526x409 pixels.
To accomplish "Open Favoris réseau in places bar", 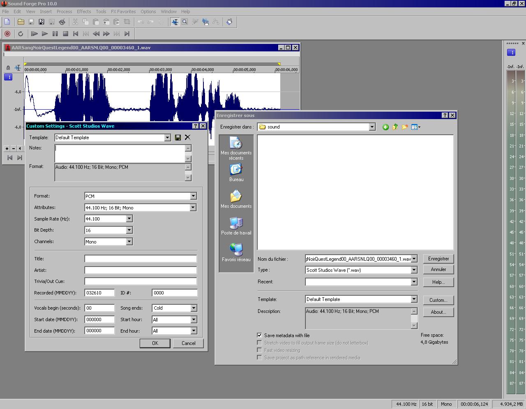I will 236,253.
